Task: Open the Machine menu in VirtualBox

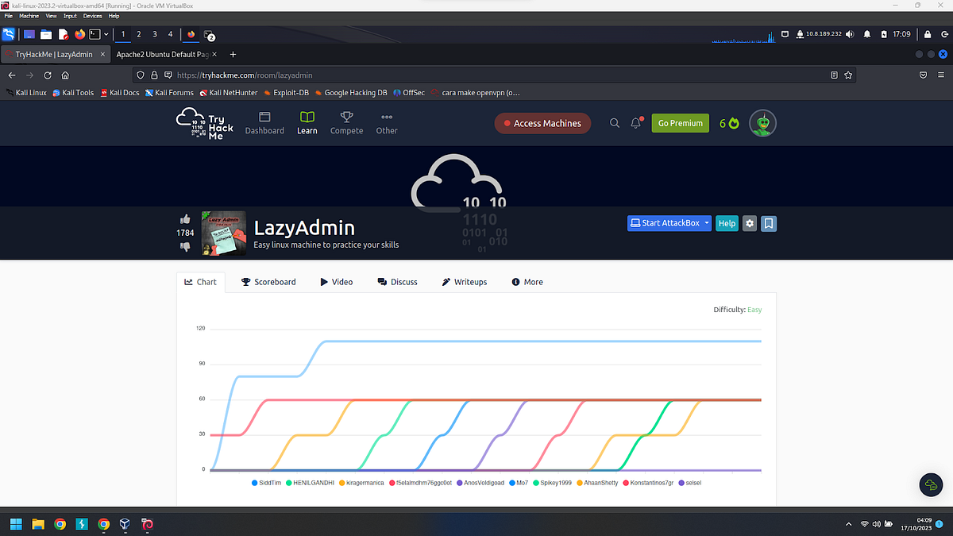Action: tap(29, 15)
